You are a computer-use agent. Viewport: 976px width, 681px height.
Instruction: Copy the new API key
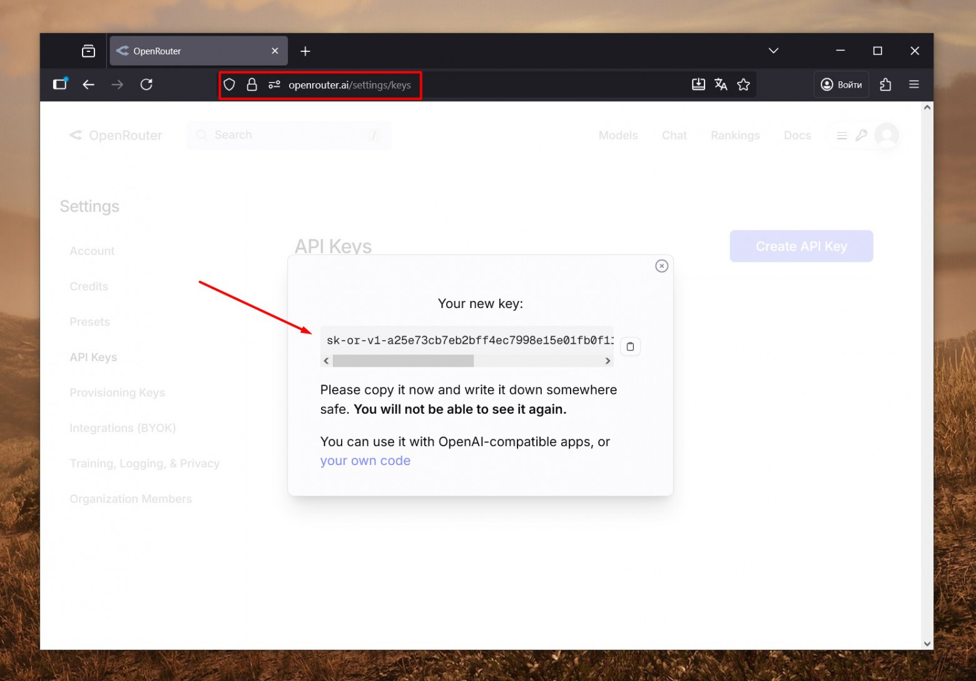(x=630, y=346)
